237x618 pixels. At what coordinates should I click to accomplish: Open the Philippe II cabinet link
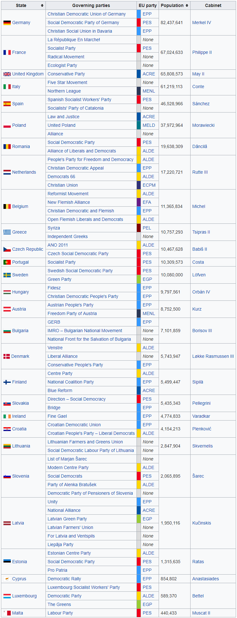pos(202,53)
